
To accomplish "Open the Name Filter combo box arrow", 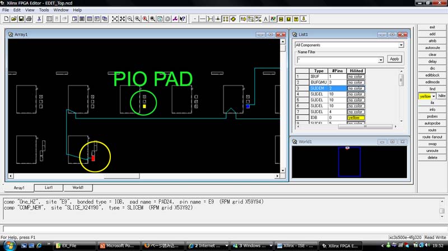I will point(381,60).
